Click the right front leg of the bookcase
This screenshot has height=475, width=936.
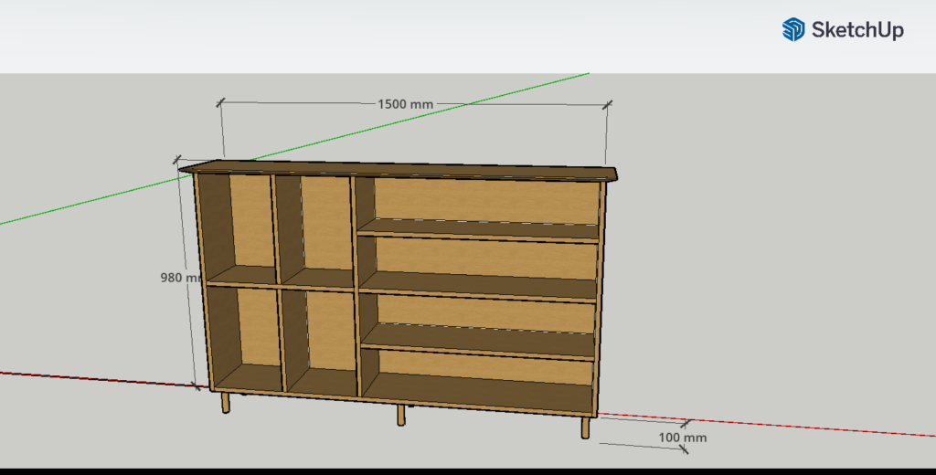pyautogui.click(x=585, y=427)
